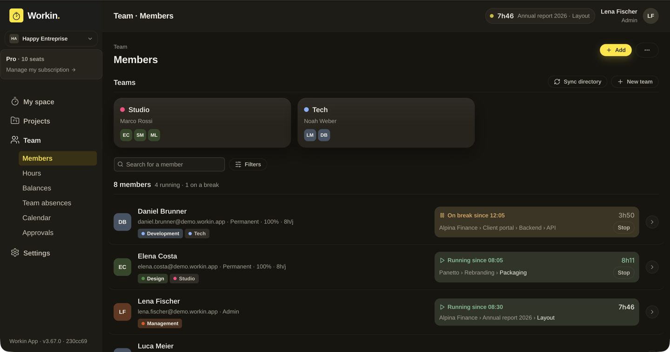The height and width of the screenshot is (352, 670).
Task: Click the Sync directory refresh icon
Action: point(557,82)
